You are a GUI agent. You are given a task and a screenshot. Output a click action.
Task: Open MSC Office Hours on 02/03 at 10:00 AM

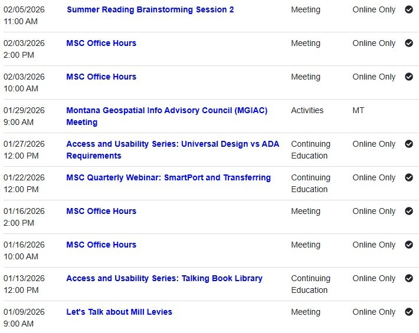pyautogui.click(x=101, y=77)
